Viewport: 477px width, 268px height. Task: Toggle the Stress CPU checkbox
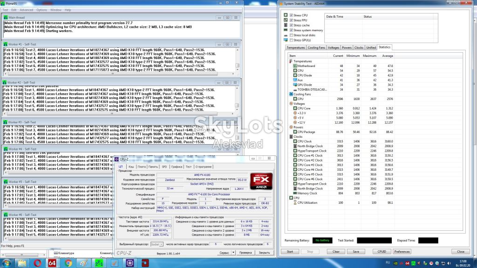291,15
